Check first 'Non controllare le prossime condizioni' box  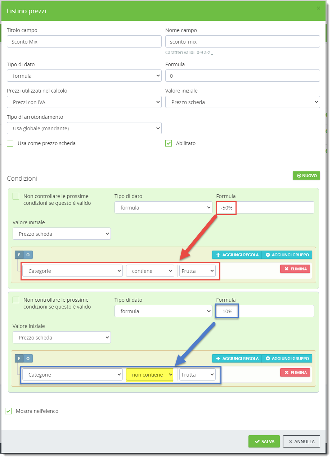(16, 197)
